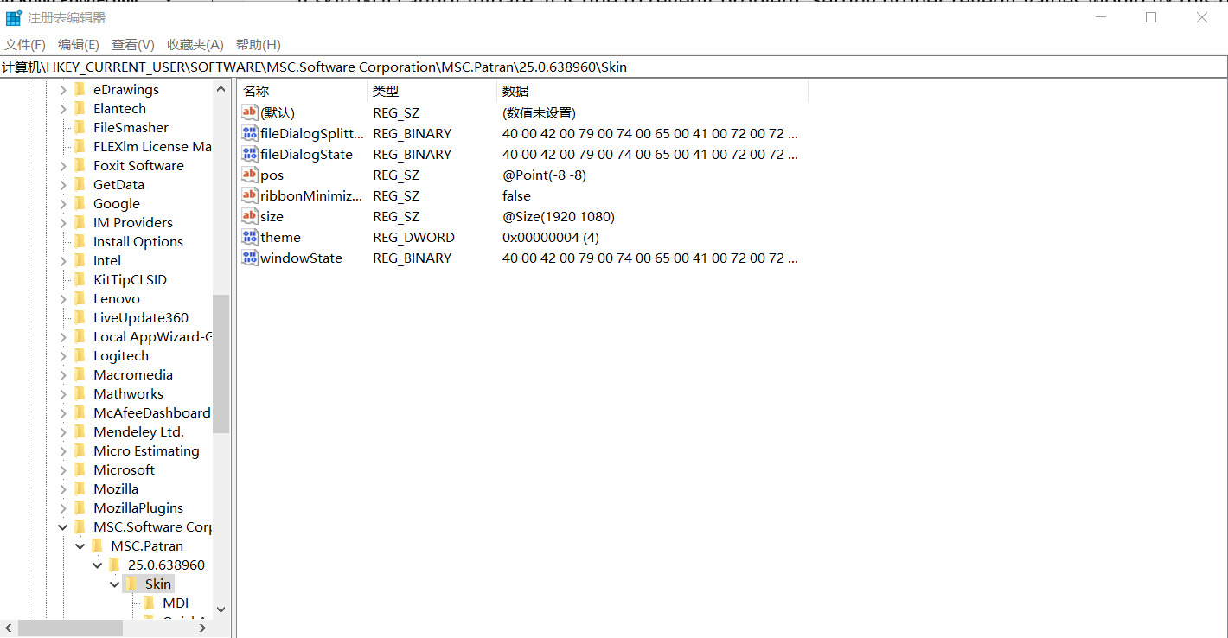Open the 文件 menu
1228x638 pixels.
click(x=24, y=44)
